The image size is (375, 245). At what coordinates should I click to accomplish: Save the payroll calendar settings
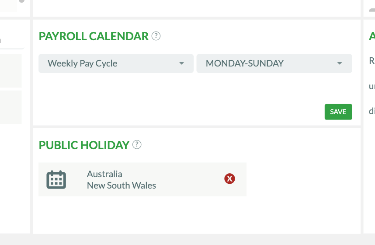[338, 112]
